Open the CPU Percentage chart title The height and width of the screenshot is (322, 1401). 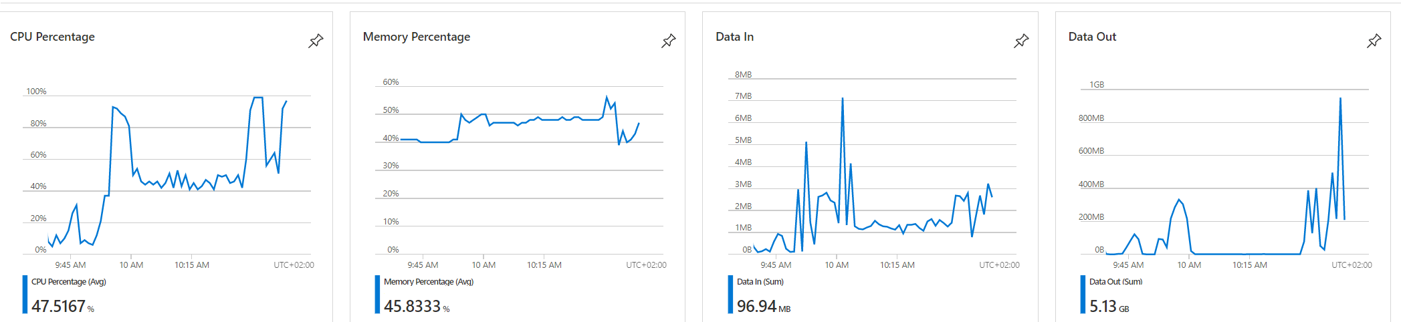click(x=52, y=37)
